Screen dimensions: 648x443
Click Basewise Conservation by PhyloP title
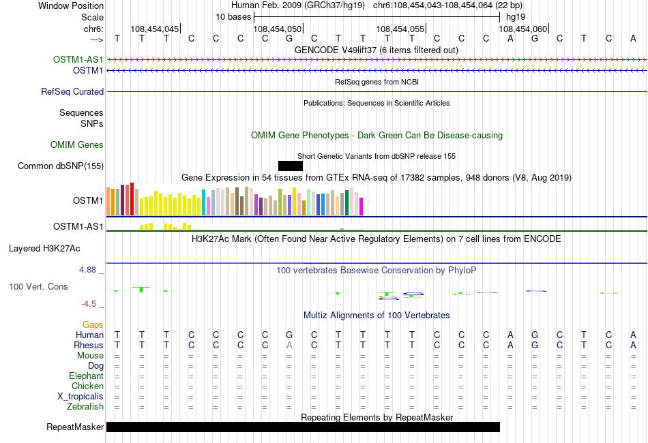(377, 270)
